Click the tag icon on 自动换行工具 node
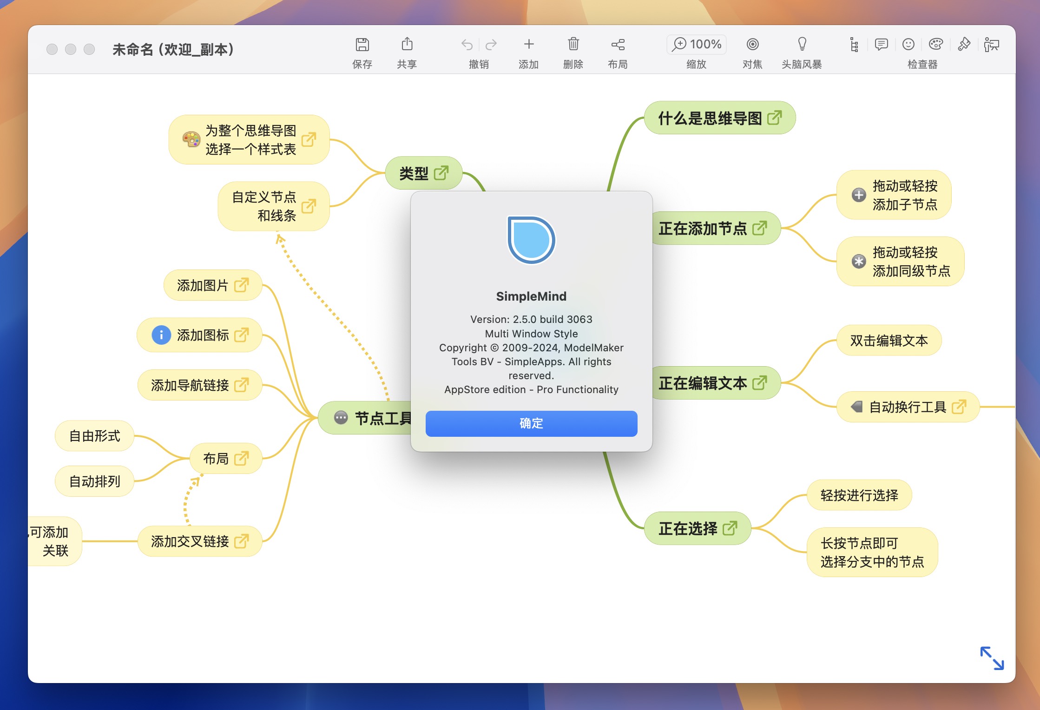The height and width of the screenshot is (710, 1040). coord(856,407)
